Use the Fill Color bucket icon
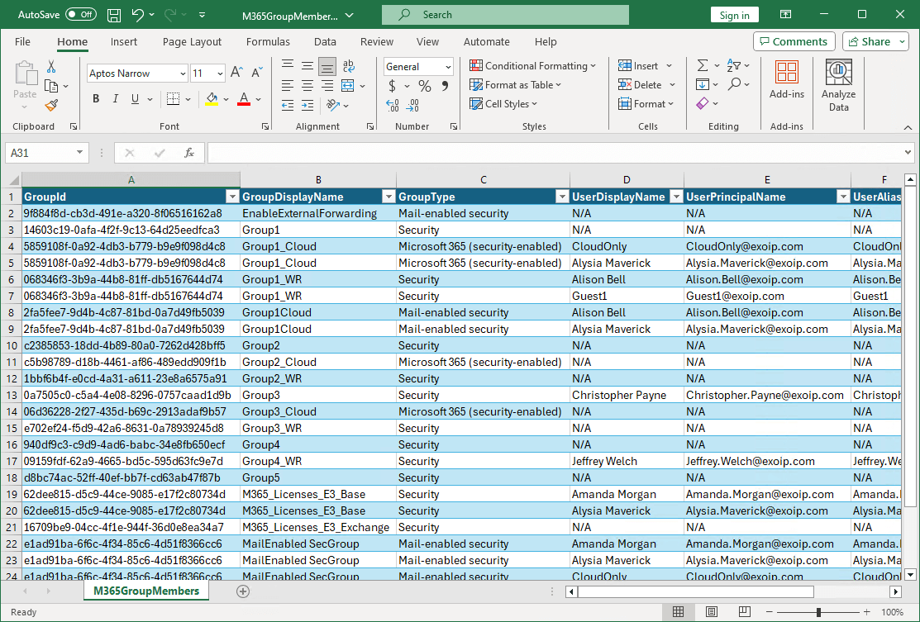The image size is (920, 622). [x=213, y=100]
